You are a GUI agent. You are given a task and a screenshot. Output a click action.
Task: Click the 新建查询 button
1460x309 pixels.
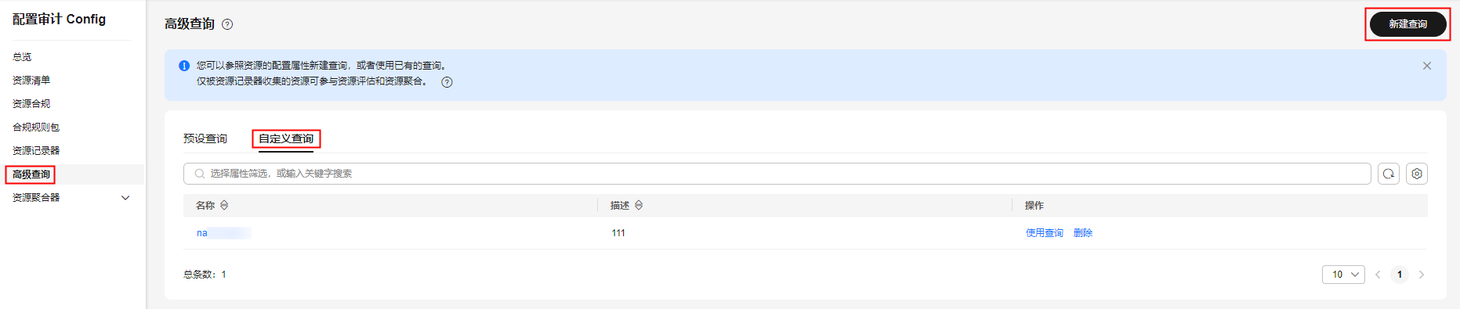point(1407,24)
